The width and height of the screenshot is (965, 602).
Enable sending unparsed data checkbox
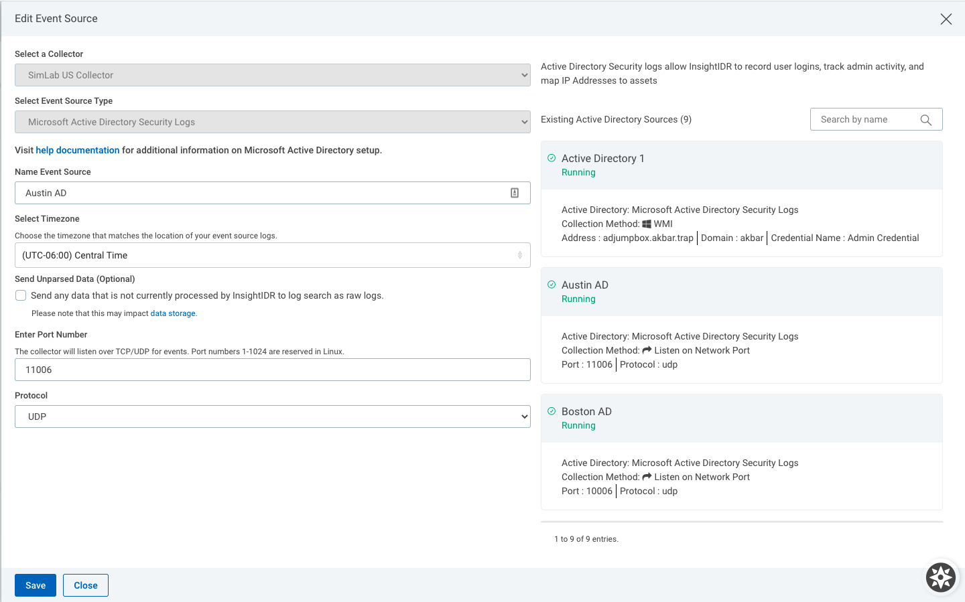click(21, 295)
